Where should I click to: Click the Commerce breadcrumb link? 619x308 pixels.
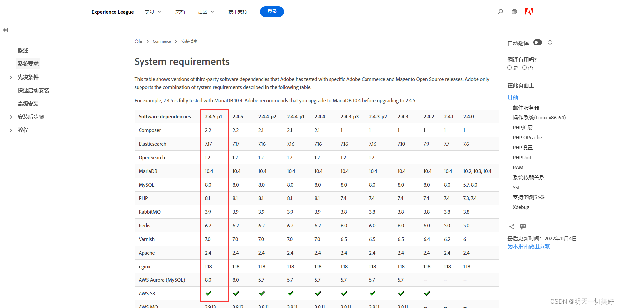(x=162, y=41)
